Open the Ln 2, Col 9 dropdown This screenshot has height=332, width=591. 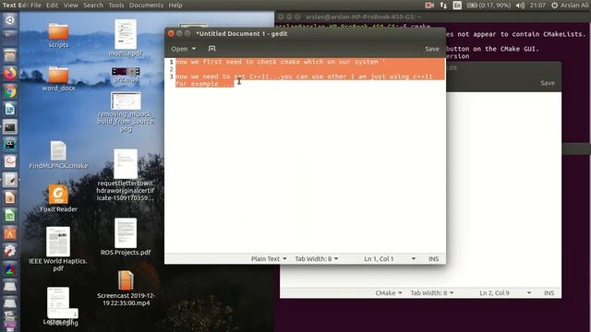tap(505, 293)
